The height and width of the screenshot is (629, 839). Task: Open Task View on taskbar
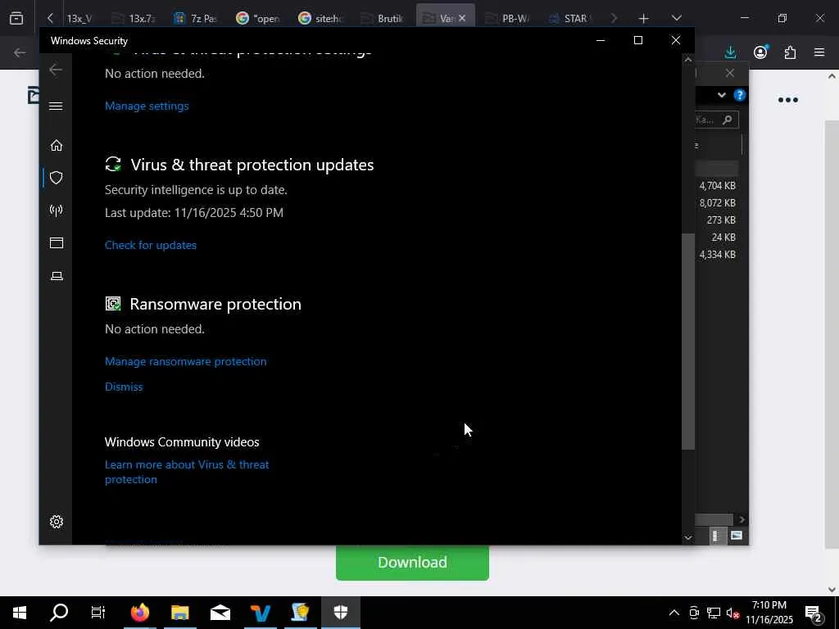pos(98,613)
